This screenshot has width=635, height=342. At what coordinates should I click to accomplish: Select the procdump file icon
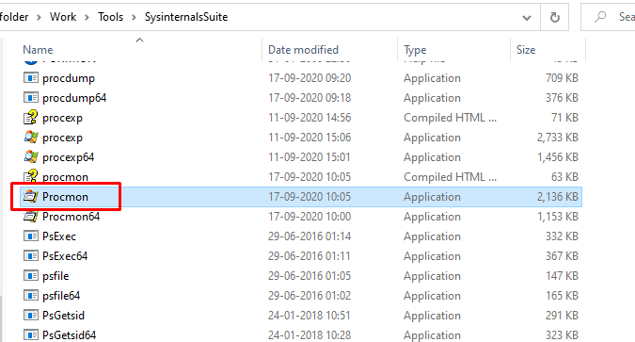click(x=31, y=78)
